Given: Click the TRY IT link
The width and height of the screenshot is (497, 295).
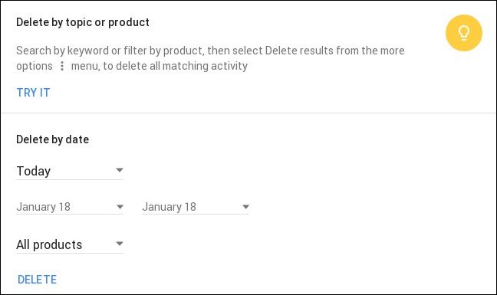Looking at the screenshot, I should 33,93.
